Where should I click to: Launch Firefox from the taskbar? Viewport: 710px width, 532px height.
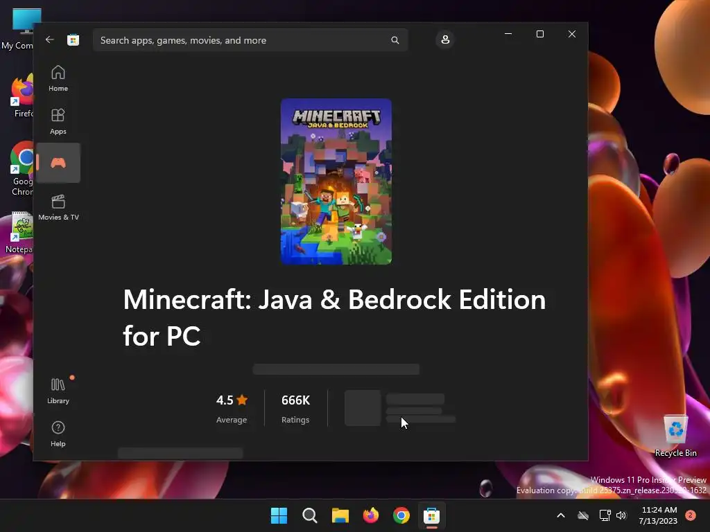click(371, 515)
